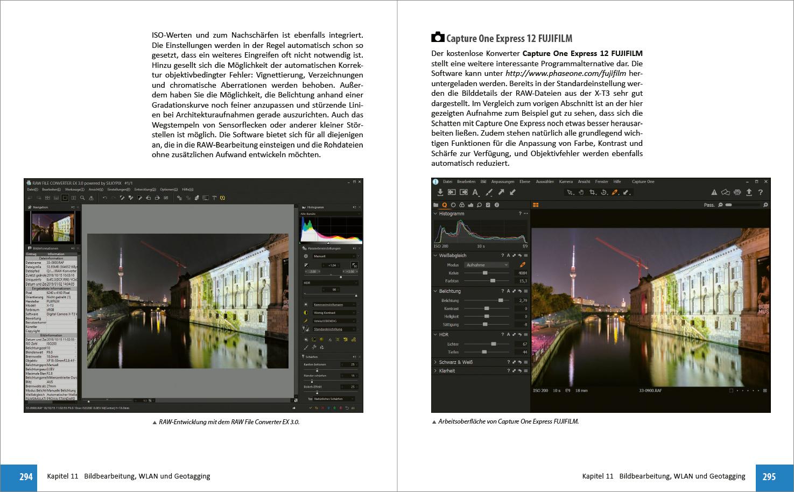Toggle single image view in RAW File Converter toolbar
The height and width of the screenshot is (492, 794).
click(65, 198)
